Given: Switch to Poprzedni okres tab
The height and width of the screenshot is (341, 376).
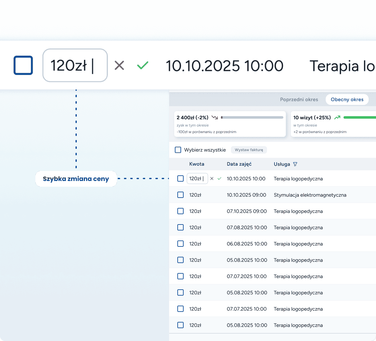Looking at the screenshot, I should [299, 100].
